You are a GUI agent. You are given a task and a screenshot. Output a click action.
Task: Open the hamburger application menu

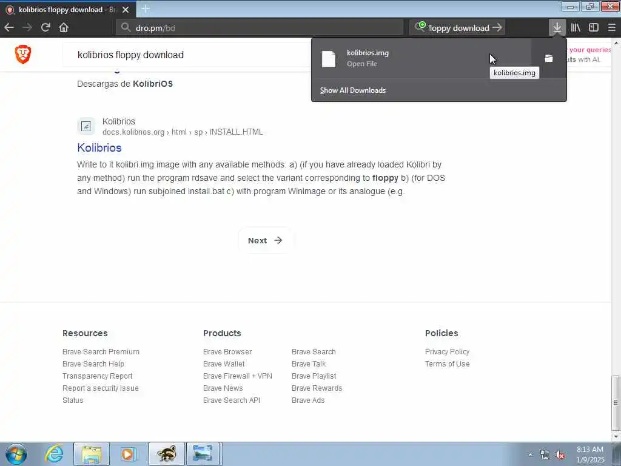tap(611, 27)
